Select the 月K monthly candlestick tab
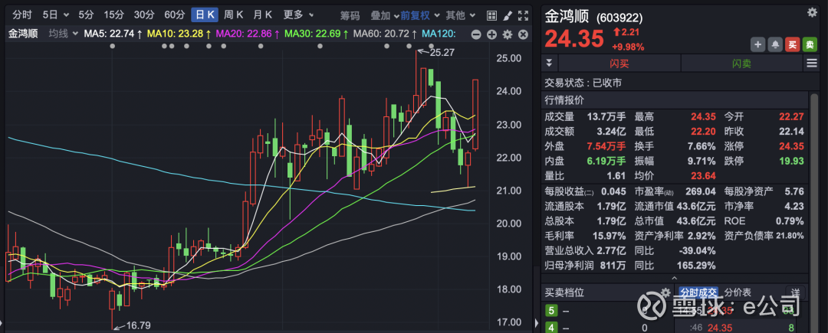 pyautogui.click(x=262, y=15)
